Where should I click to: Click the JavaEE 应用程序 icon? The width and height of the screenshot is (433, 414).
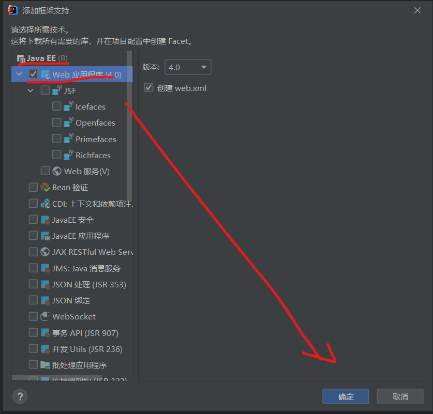coord(45,236)
